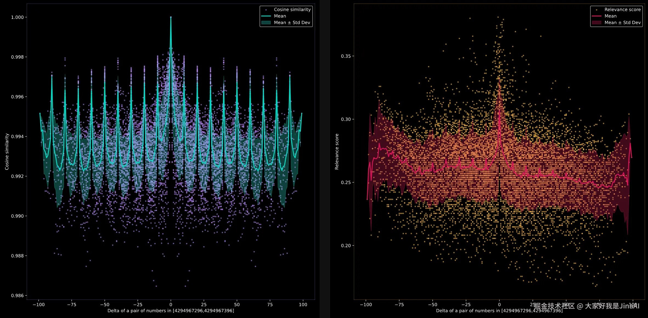Click the 1.000 tick on cosine axis
This screenshot has width=648, height=318.
(x=17, y=17)
